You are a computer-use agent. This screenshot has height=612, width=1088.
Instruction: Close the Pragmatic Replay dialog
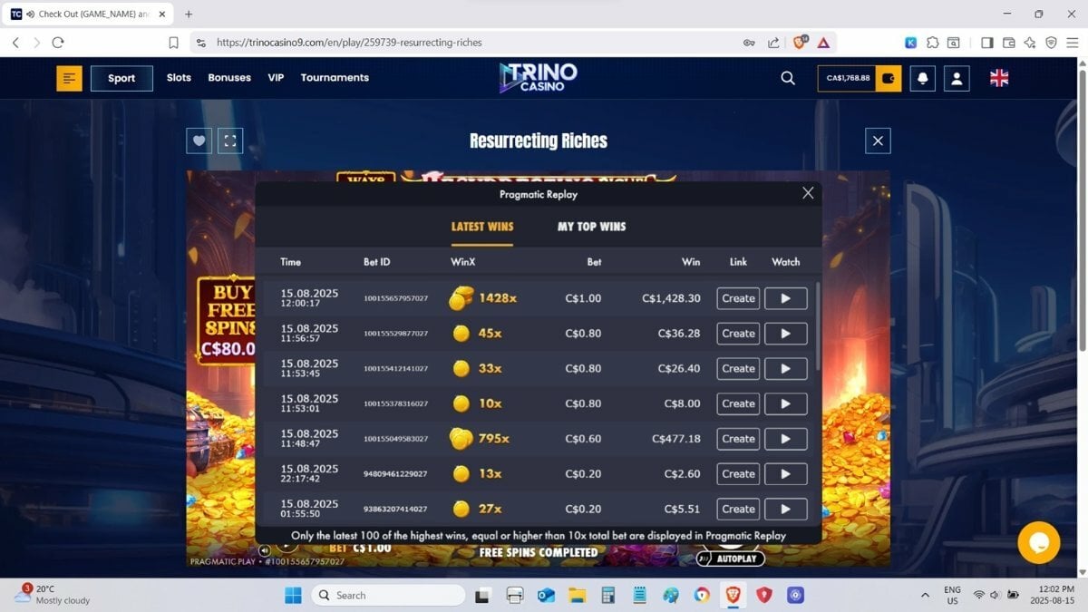808,193
